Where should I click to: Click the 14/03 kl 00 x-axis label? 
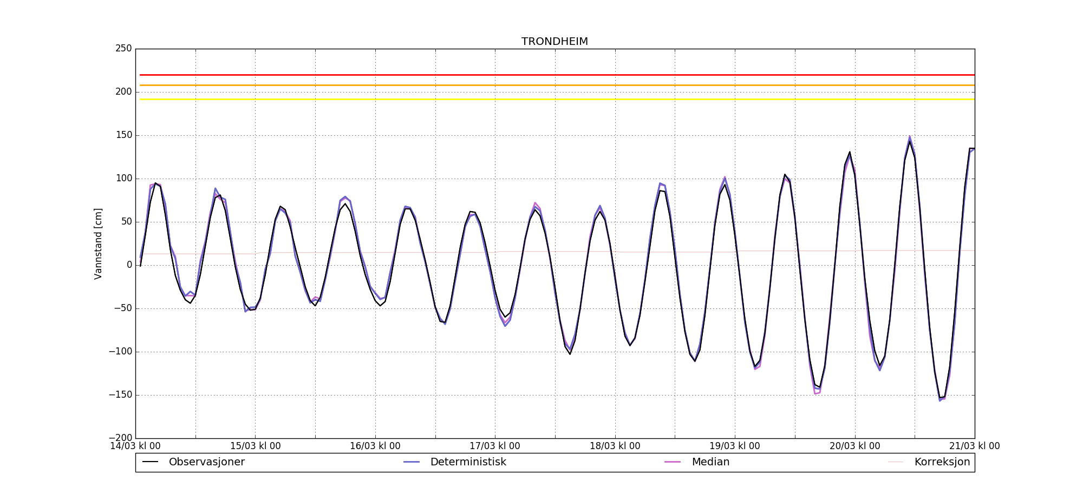tap(135, 446)
